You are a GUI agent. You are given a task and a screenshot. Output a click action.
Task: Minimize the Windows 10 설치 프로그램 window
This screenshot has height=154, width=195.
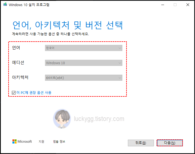click(x=163, y=5)
